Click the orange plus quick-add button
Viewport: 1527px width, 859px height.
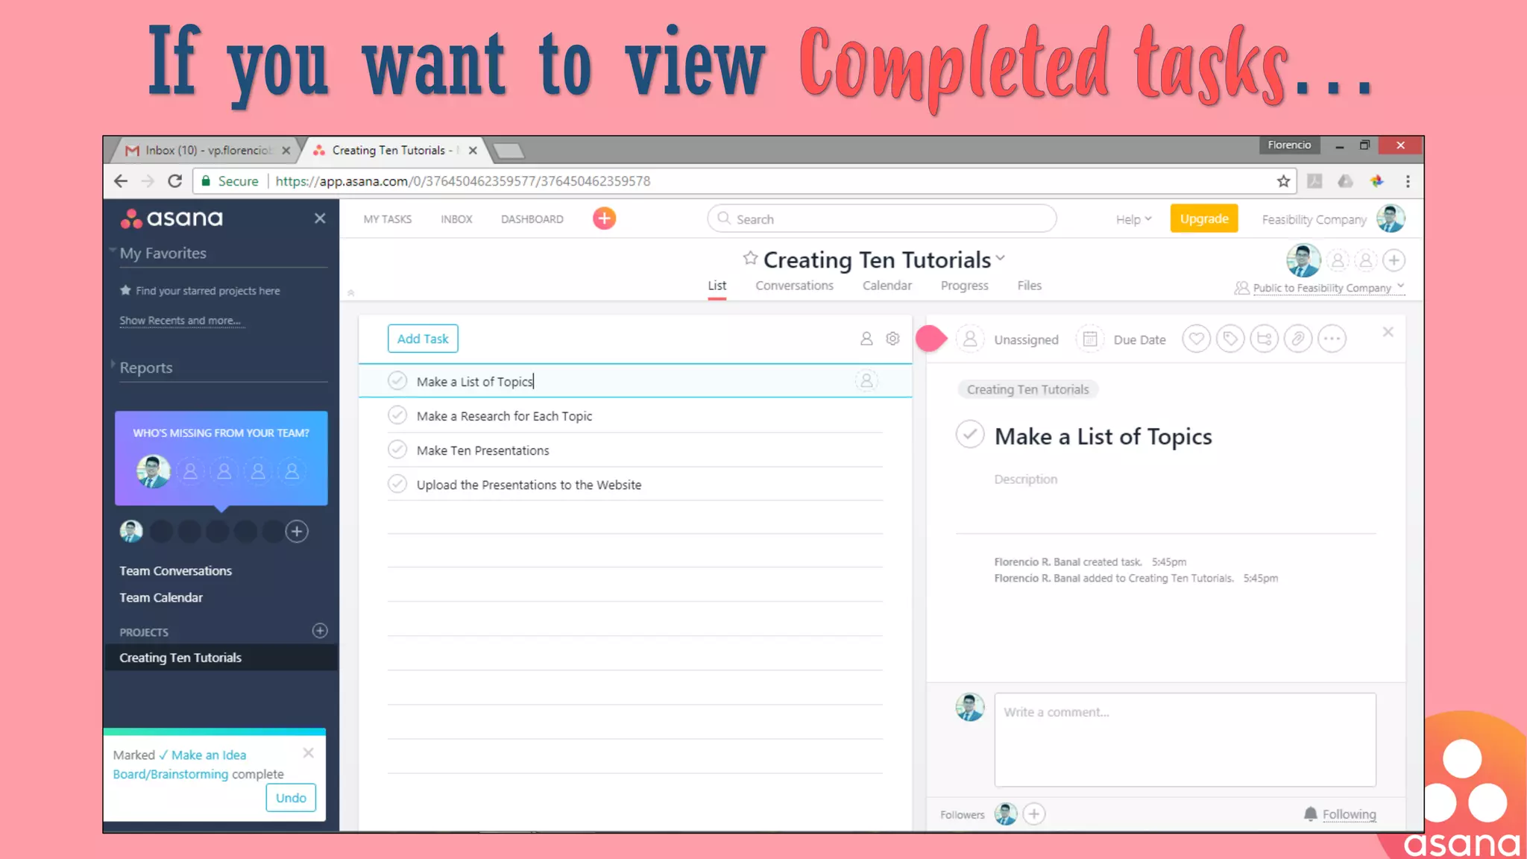click(x=604, y=218)
